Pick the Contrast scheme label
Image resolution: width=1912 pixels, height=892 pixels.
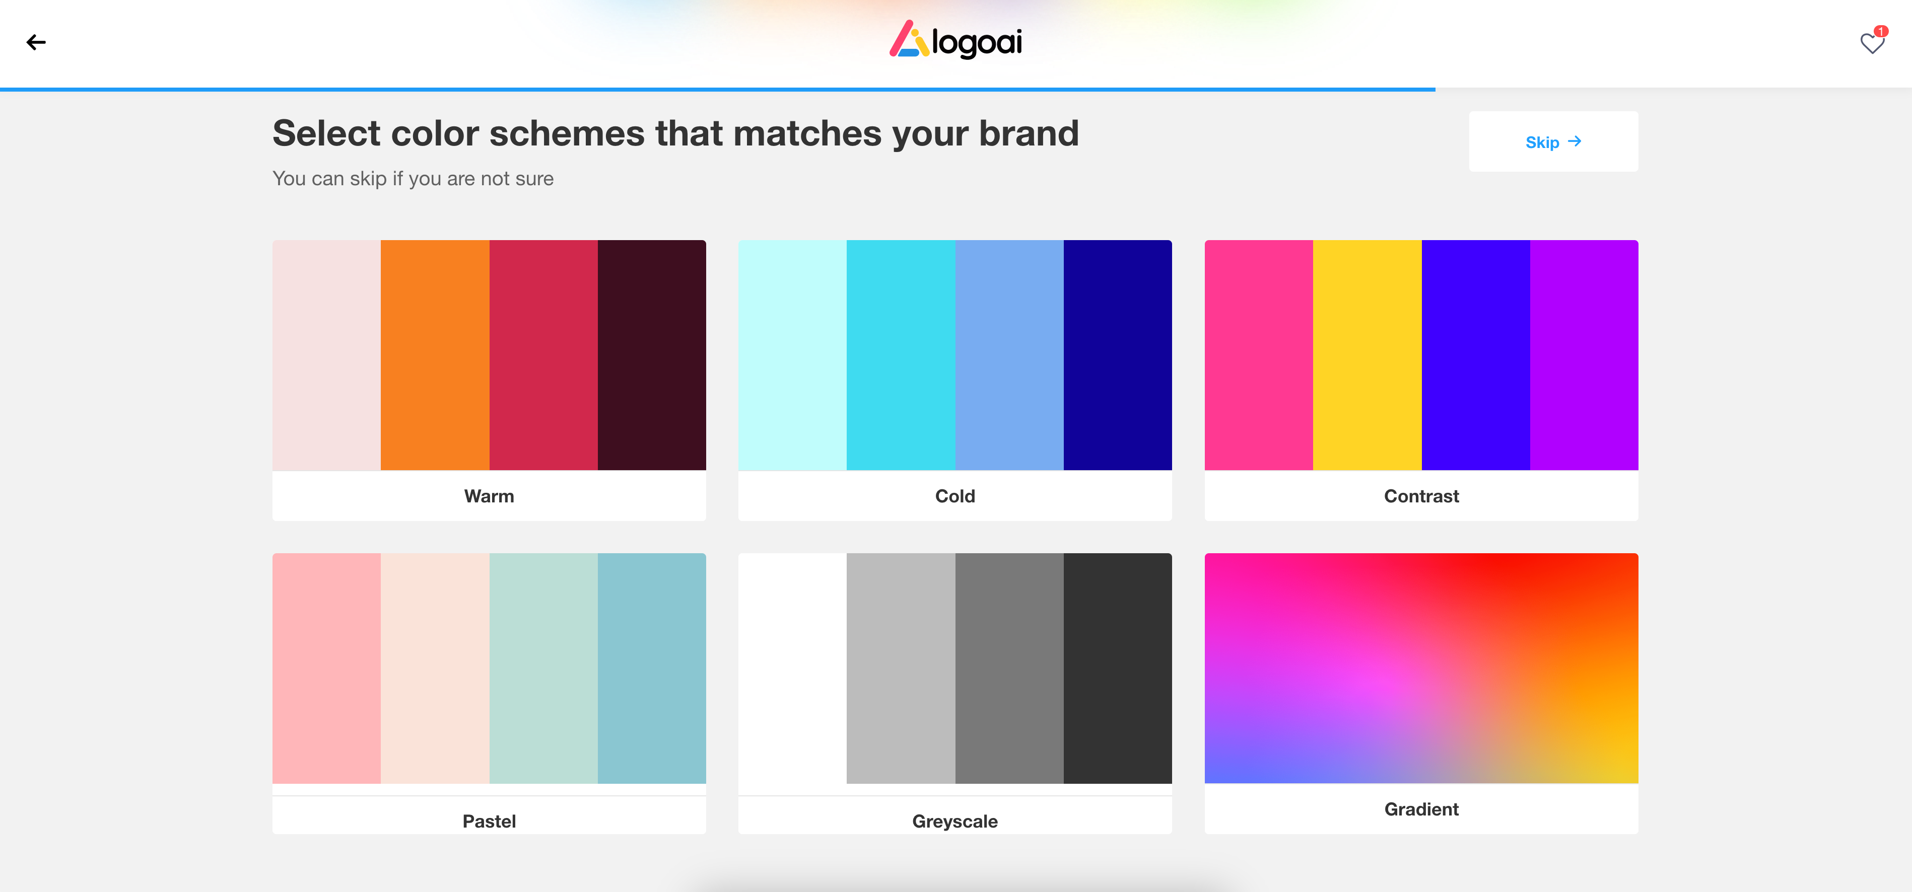click(x=1420, y=496)
